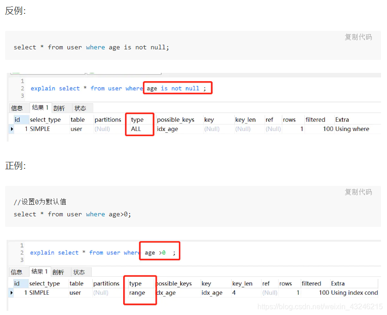Viewport: 387px width, 315px height.
Task: Click editor line number 2 in upper query
Action: (23, 89)
